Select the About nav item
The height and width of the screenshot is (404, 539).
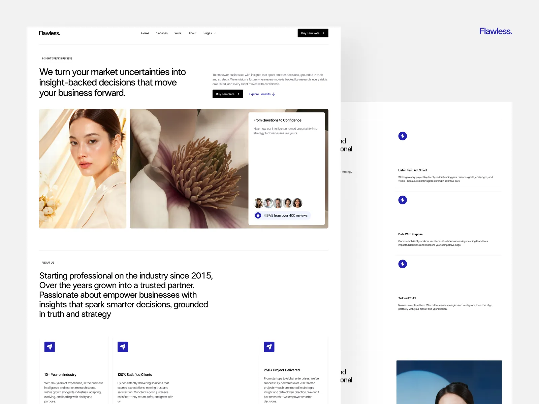[192, 33]
